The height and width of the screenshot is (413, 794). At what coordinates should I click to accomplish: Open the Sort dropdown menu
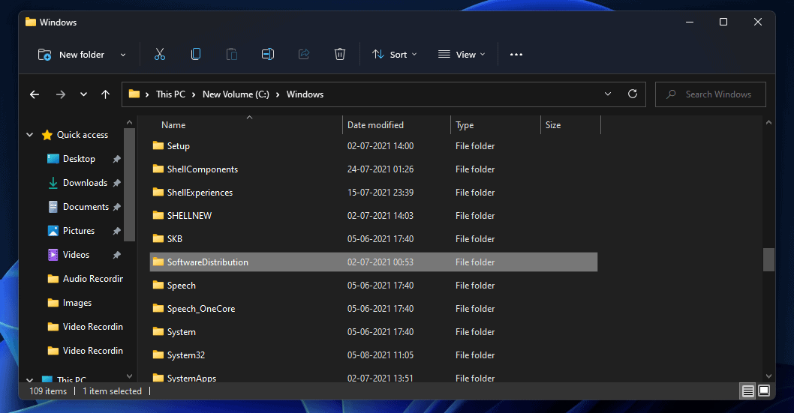click(x=394, y=54)
